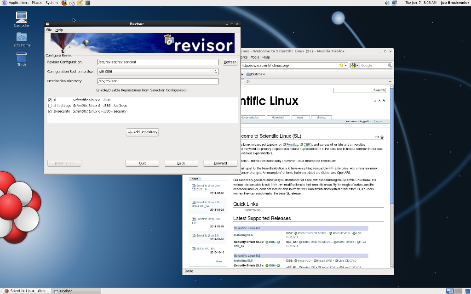This screenshot has height=294, width=471.
Task: Enable the sl-fastbugs repository
Action: pyautogui.click(x=50, y=106)
